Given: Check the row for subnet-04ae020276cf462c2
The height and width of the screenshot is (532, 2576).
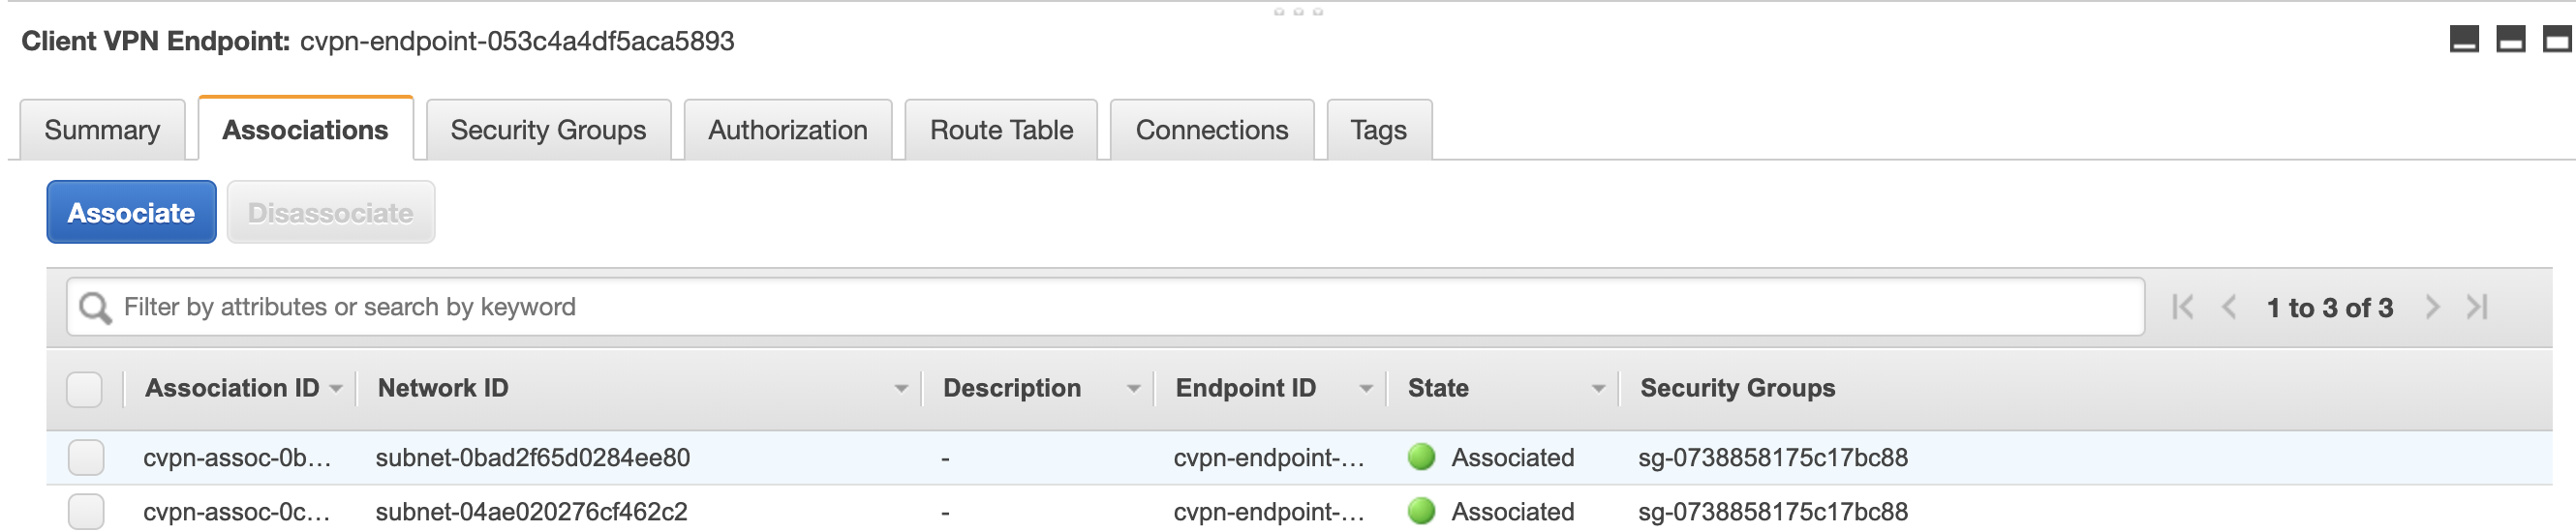Looking at the screenshot, I should click(86, 512).
